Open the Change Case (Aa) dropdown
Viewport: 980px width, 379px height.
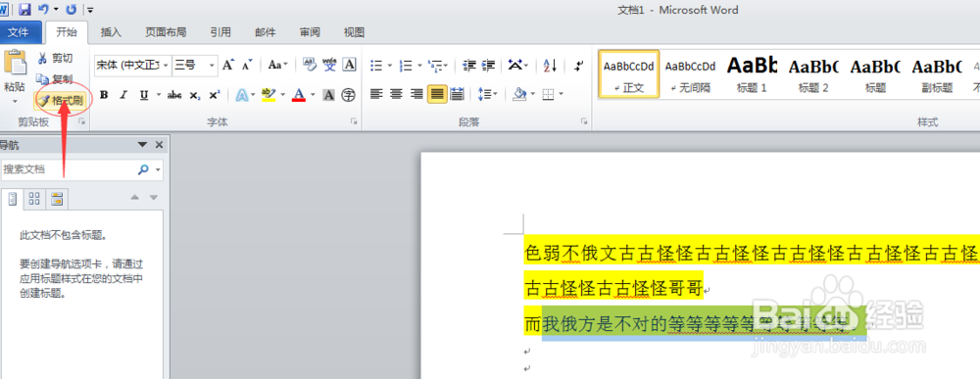[x=278, y=65]
